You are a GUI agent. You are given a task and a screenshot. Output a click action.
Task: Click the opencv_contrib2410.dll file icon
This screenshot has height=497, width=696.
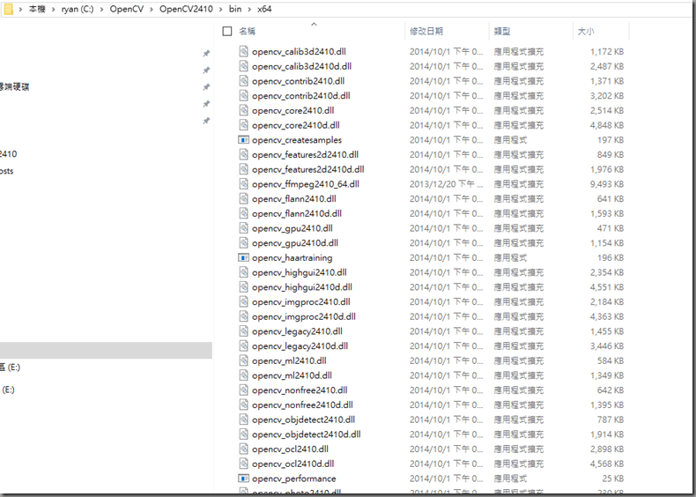[243, 80]
